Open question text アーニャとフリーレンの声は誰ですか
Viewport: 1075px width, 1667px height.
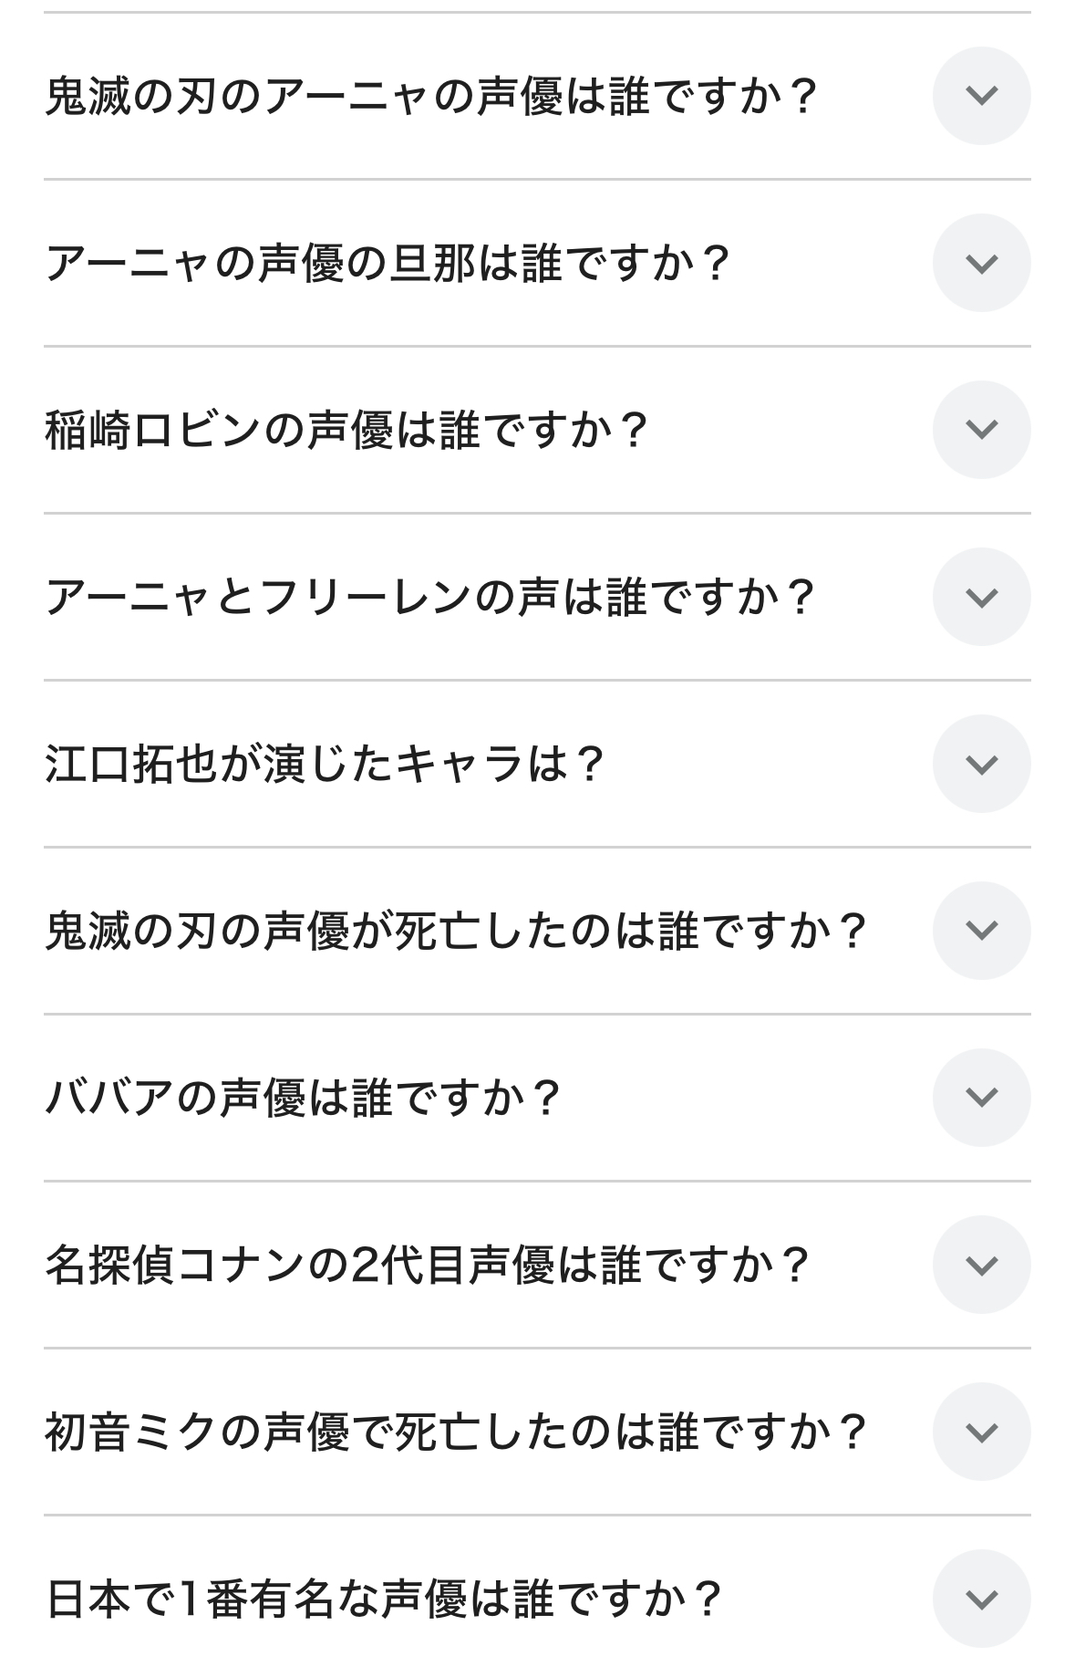tap(429, 597)
